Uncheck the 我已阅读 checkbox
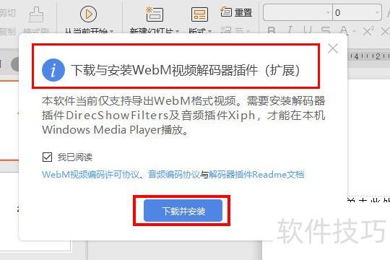Screen dimensions: 390x260 (x=47, y=157)
